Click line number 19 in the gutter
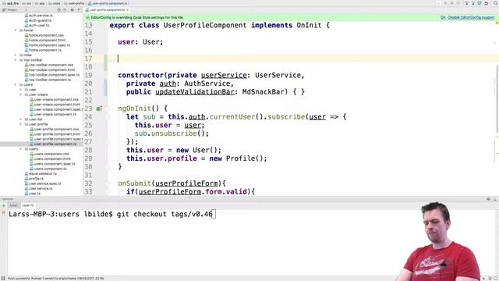Viewport: 499px width, 281px height. click(88, 75)
